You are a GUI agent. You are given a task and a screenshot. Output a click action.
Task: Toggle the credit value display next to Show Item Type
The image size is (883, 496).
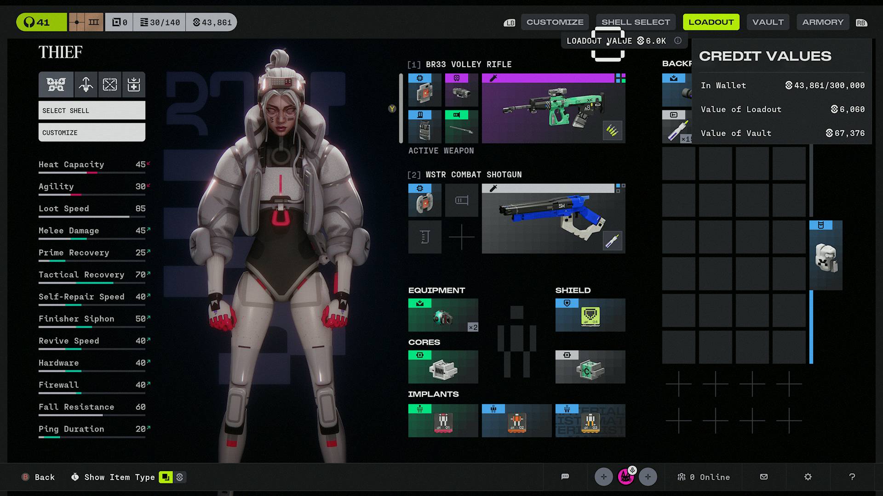(180, 477)
